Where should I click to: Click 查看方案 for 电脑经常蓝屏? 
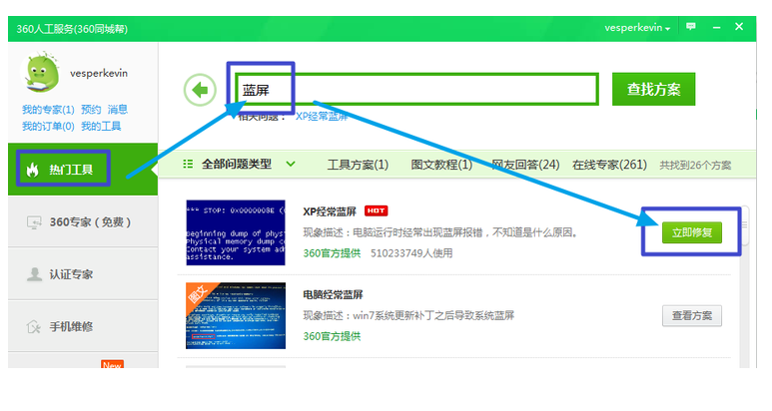click(691, 316)
